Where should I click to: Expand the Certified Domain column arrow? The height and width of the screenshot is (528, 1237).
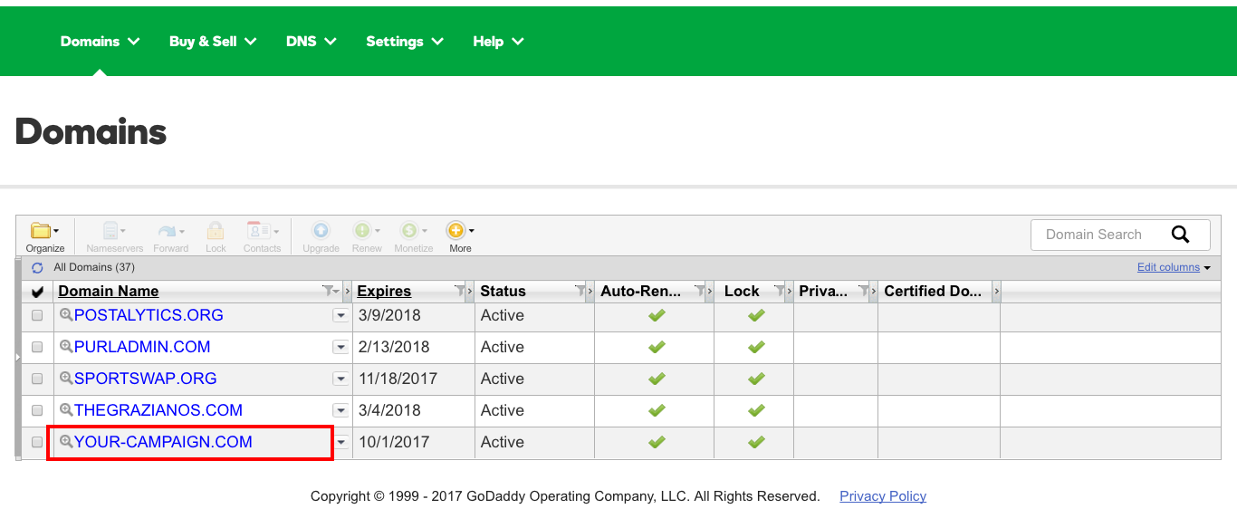[996, 291]
